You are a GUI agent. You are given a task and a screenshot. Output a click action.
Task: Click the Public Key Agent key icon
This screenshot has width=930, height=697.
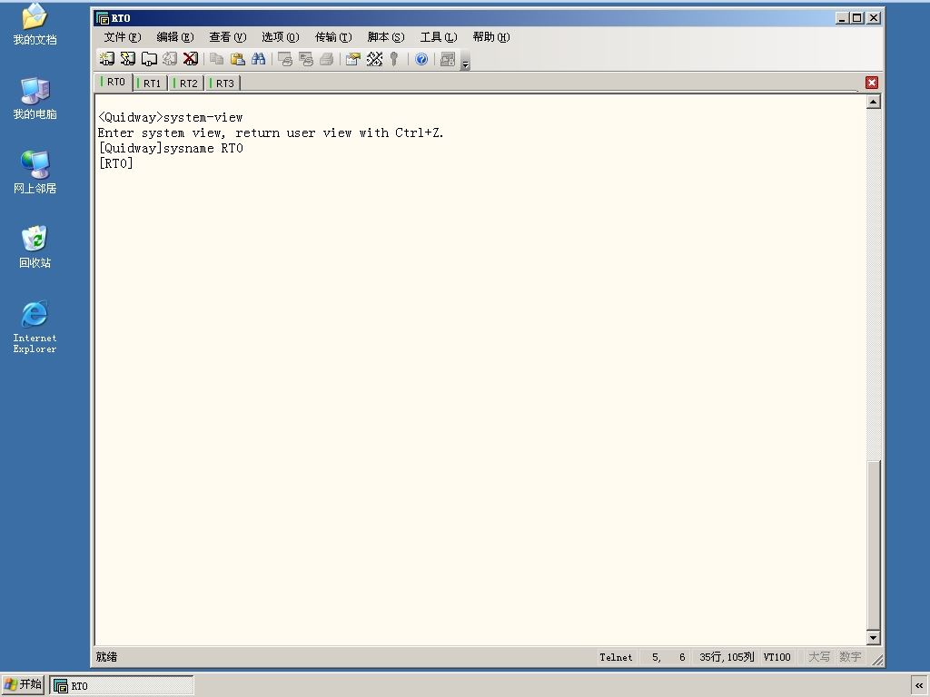394,59
